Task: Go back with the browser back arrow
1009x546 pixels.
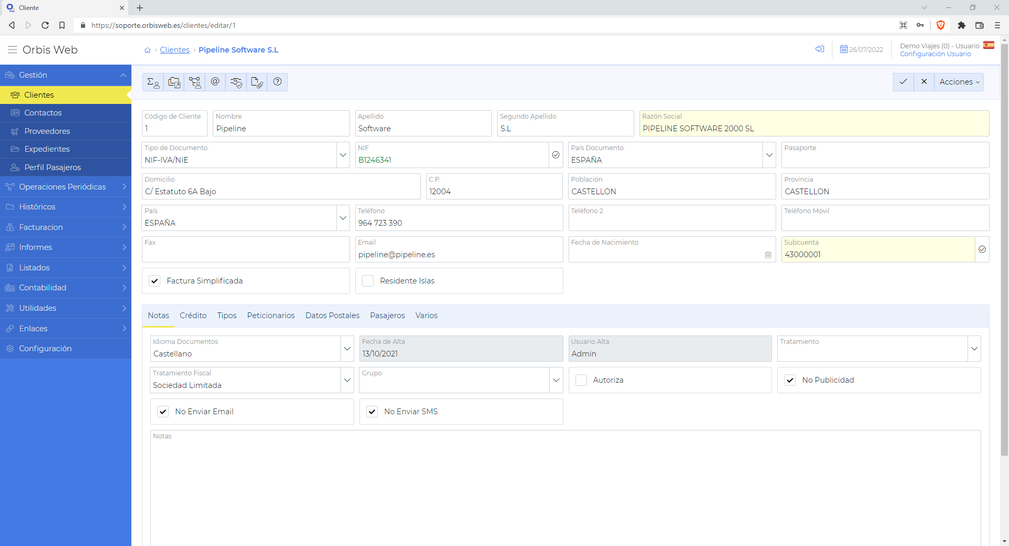Action: pyautogui.click(x=12, y=25)
